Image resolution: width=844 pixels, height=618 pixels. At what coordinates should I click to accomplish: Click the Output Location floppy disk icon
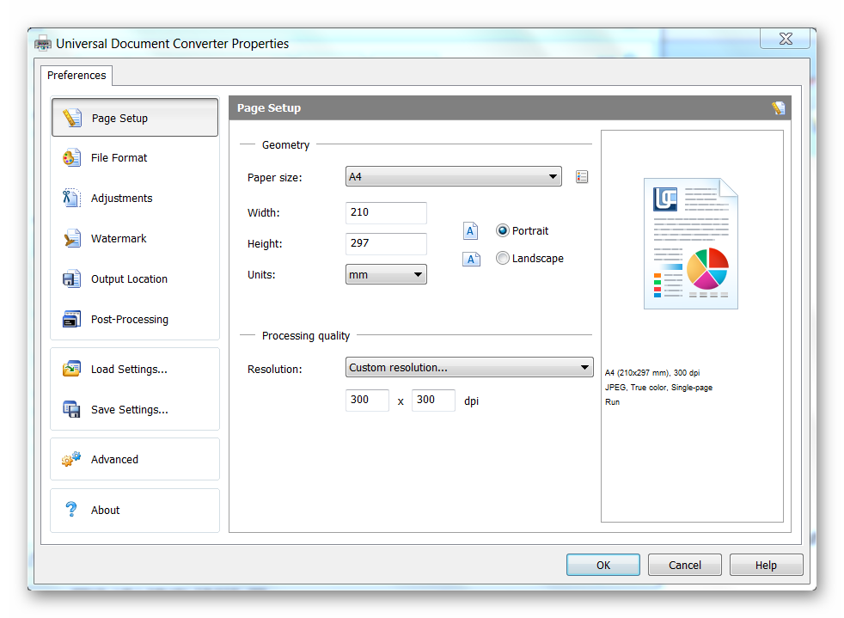[x=71, y=278]
